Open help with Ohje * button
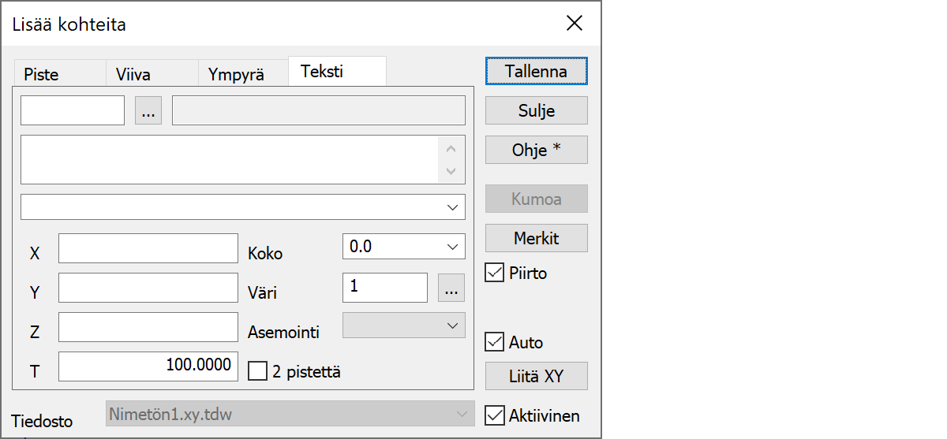Viewport: 947px width, 439px height. coord(536,150)
